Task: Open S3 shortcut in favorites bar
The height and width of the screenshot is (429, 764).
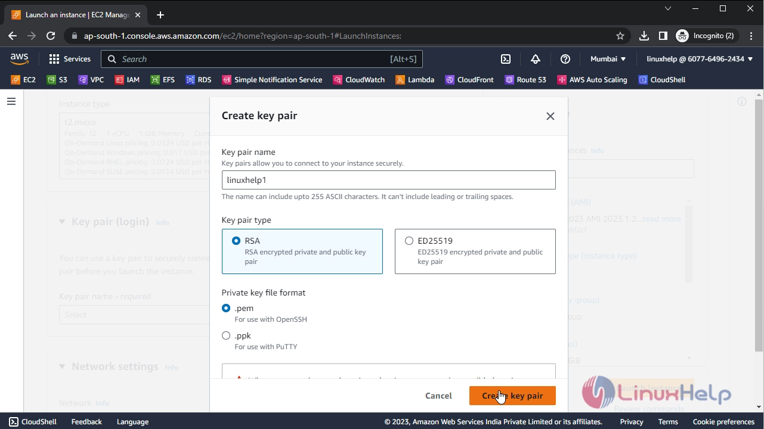Action: (57, 80)
